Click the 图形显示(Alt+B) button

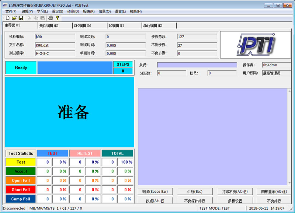pyautogui.click(x=274, y=192)
